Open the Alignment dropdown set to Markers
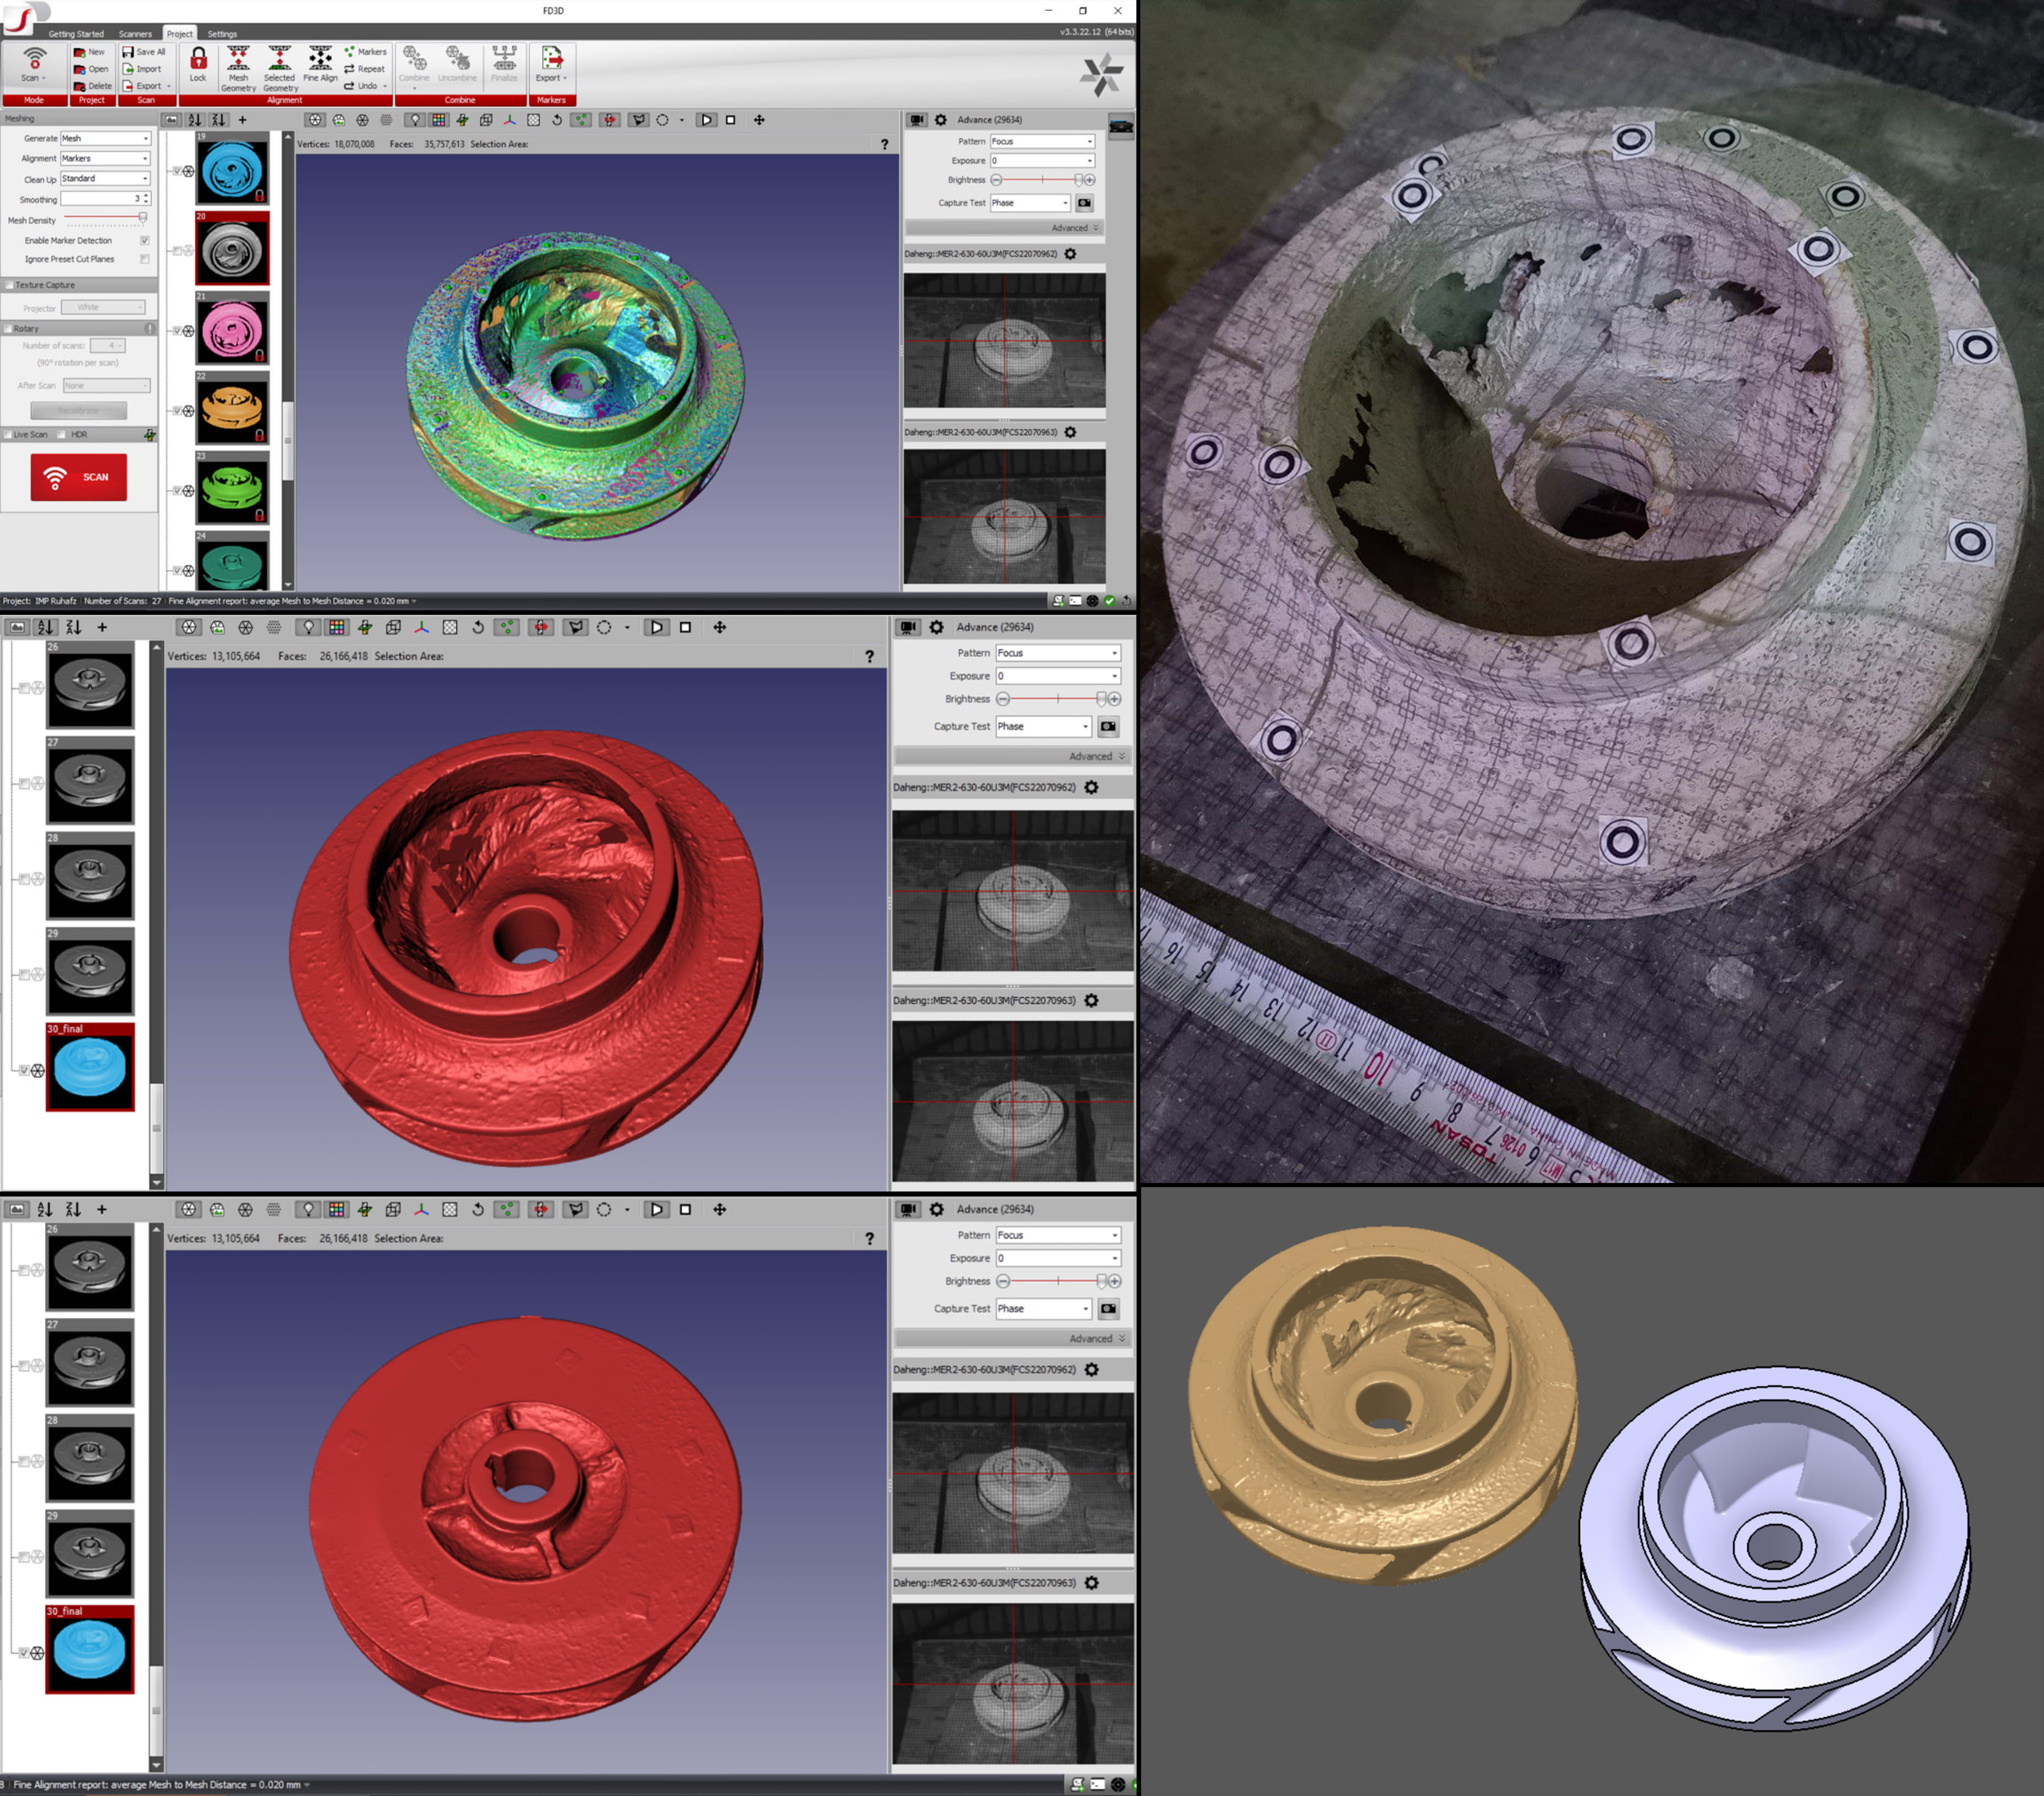Image resolution: width=2044 pixels, height=1796 pixels. tap(105, 159)
